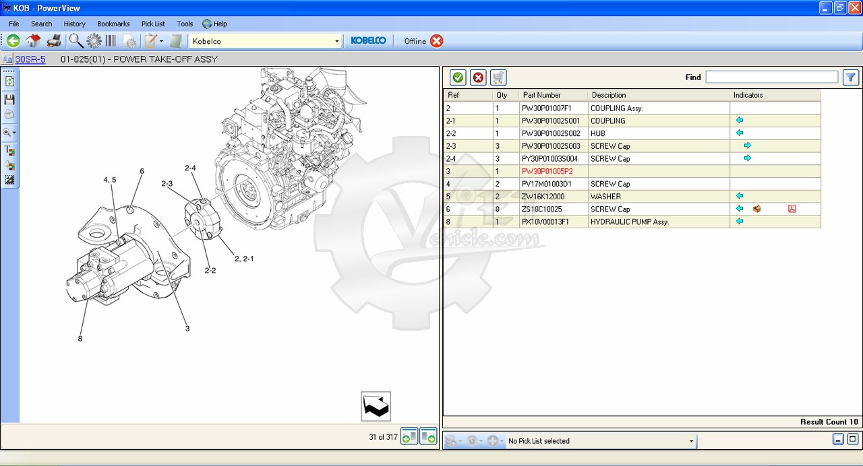
Task: Click the pick list refresh icon
Action: [x=472, y=441]
